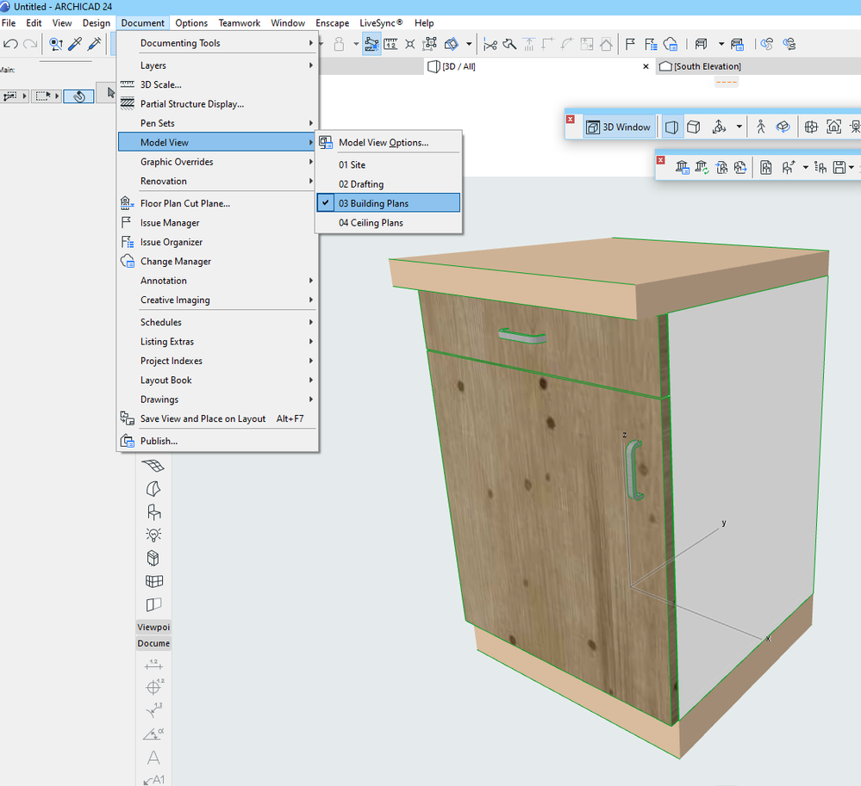Open the Teamwork menu
The width and height of the screenshot is (861, 786).
(240, 23)
